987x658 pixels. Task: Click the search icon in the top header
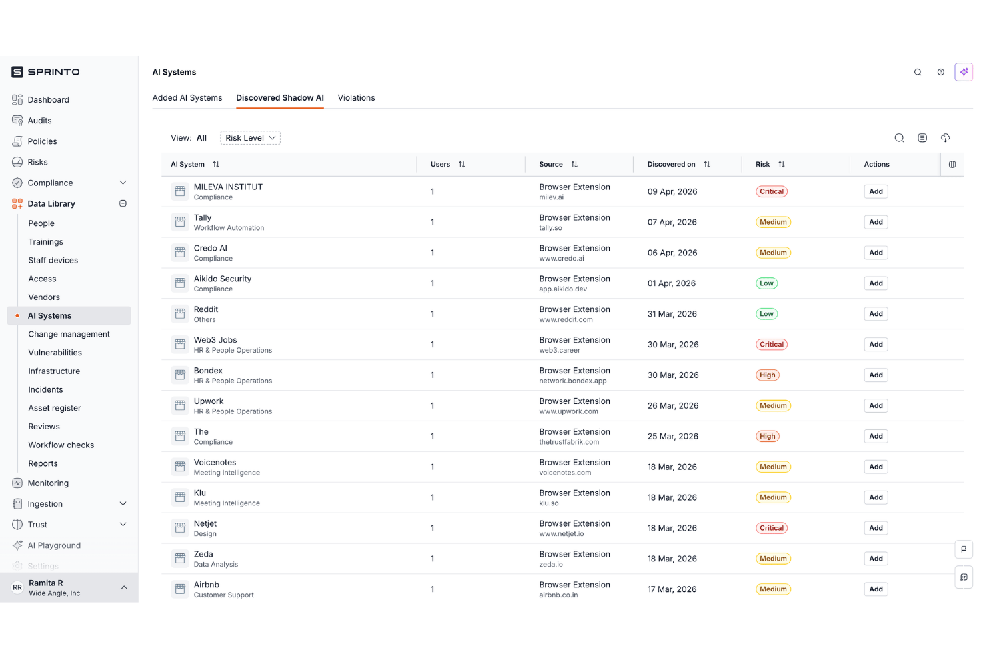coord(918,72)
